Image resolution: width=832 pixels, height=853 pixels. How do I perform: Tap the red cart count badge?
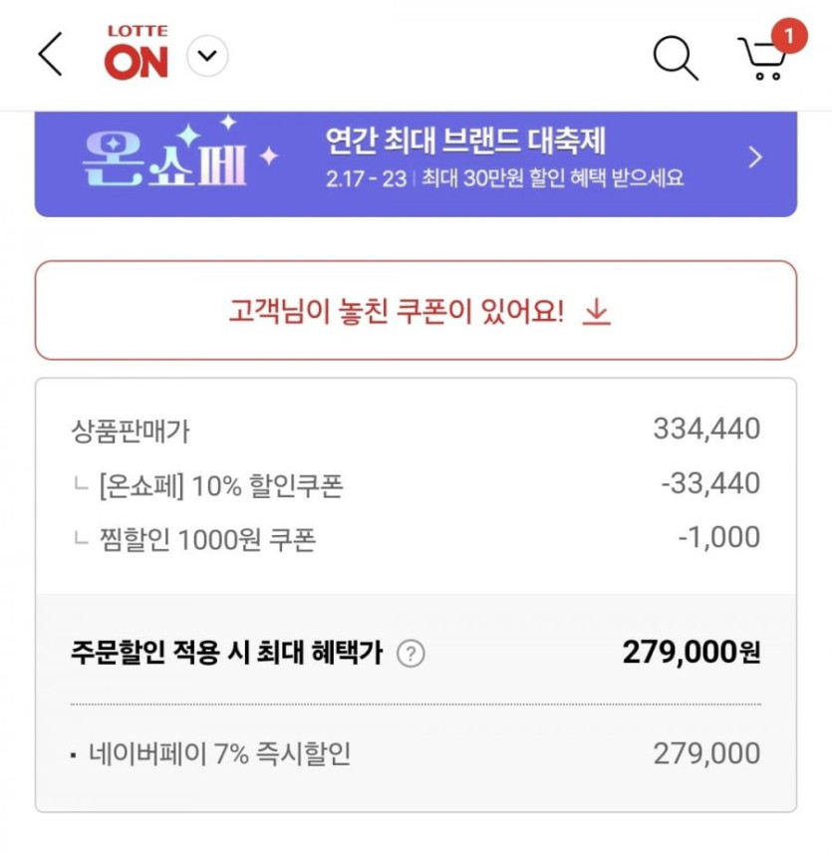(x=788, y=36)
